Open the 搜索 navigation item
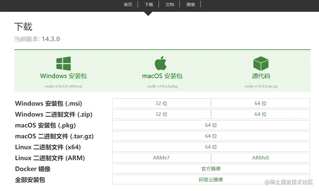Image resolution: width=319 pixels, height=191 pixels. click(190, 5)
